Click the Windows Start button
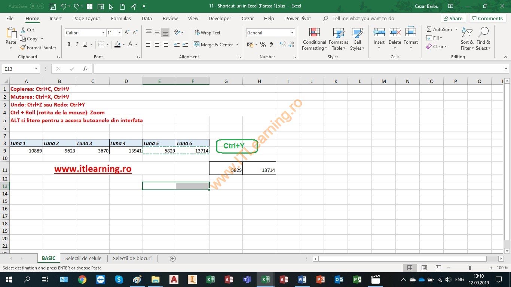Image resolution: width=511 pixels, height=287 pixels. (9, 280)
